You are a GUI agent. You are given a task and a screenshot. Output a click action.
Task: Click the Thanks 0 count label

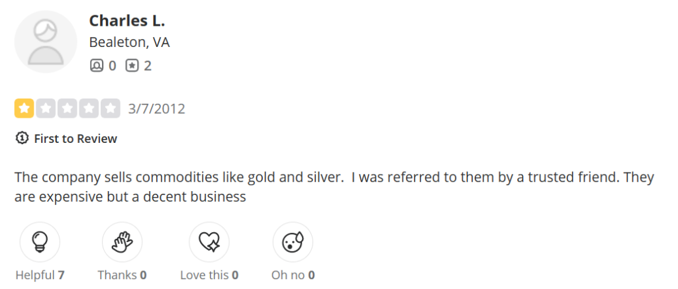tap(122, 274)
